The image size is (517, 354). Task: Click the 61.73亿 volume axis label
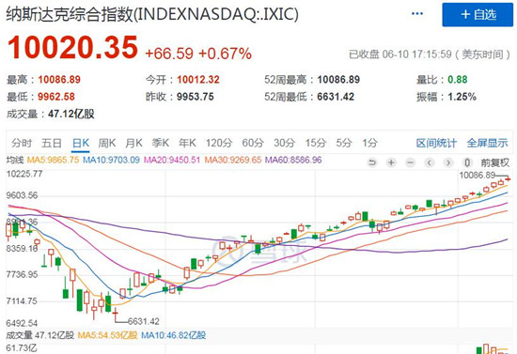click(22, 348)
